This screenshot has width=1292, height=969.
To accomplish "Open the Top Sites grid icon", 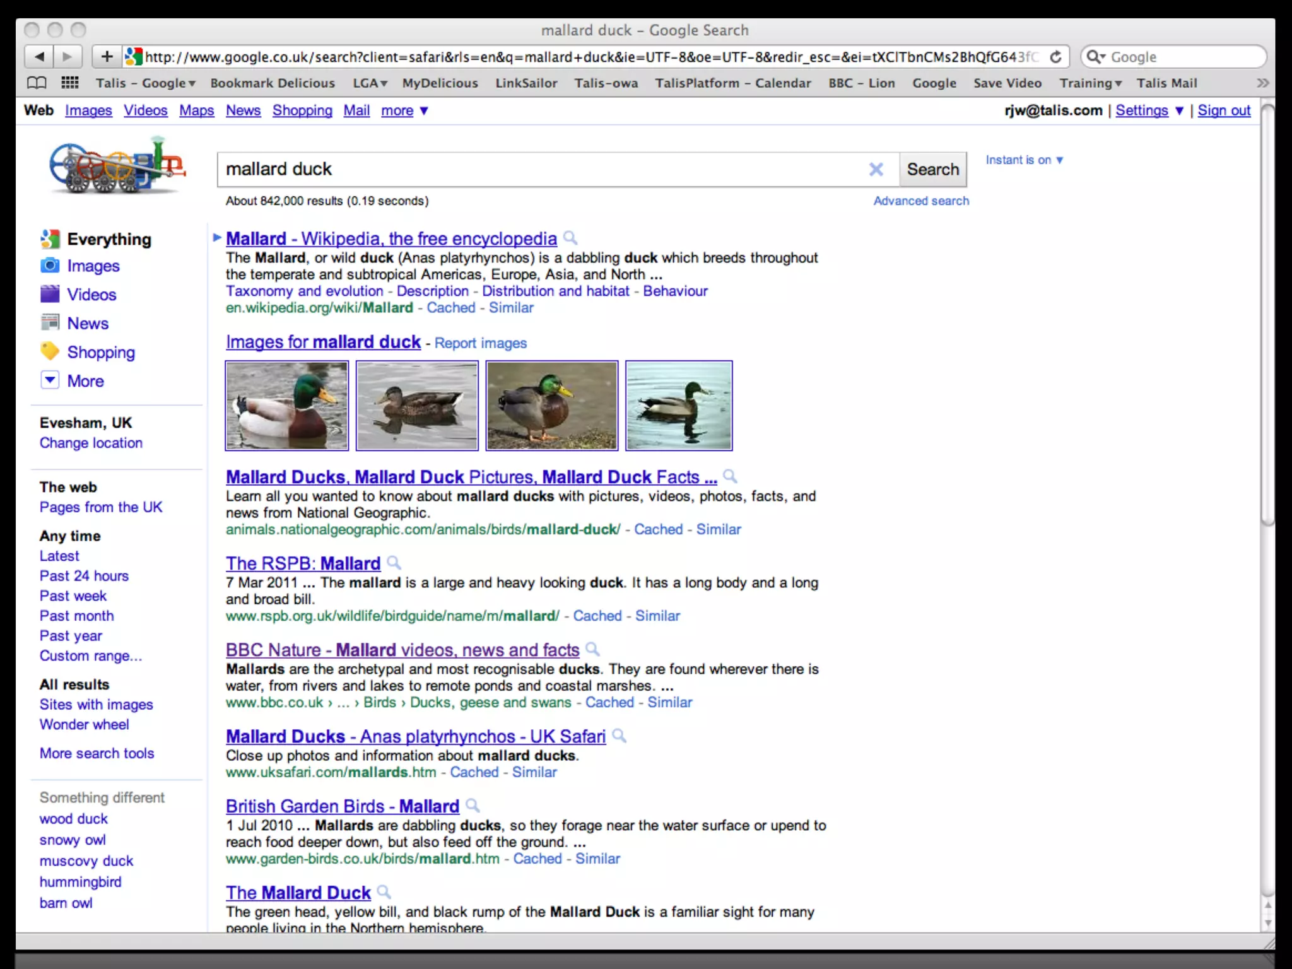I will point(69,83).
